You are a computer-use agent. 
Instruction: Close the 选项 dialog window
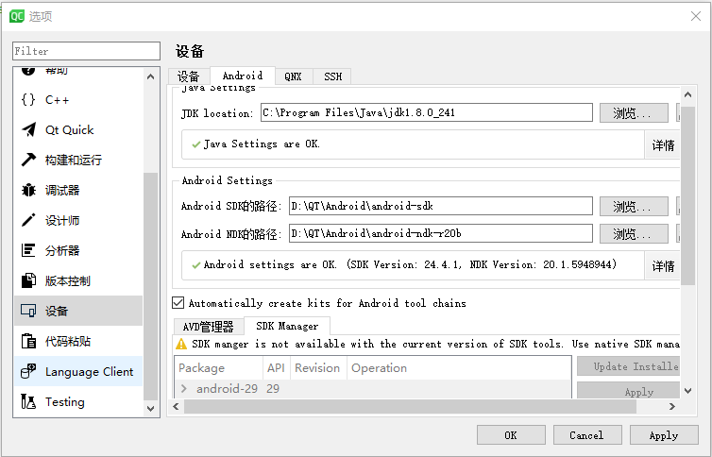click(695, 16)
